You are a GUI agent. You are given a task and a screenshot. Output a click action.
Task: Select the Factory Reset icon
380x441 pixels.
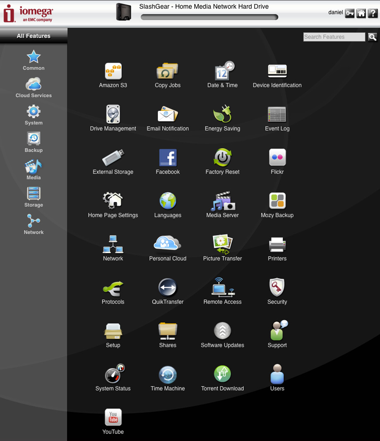point(222,158)
